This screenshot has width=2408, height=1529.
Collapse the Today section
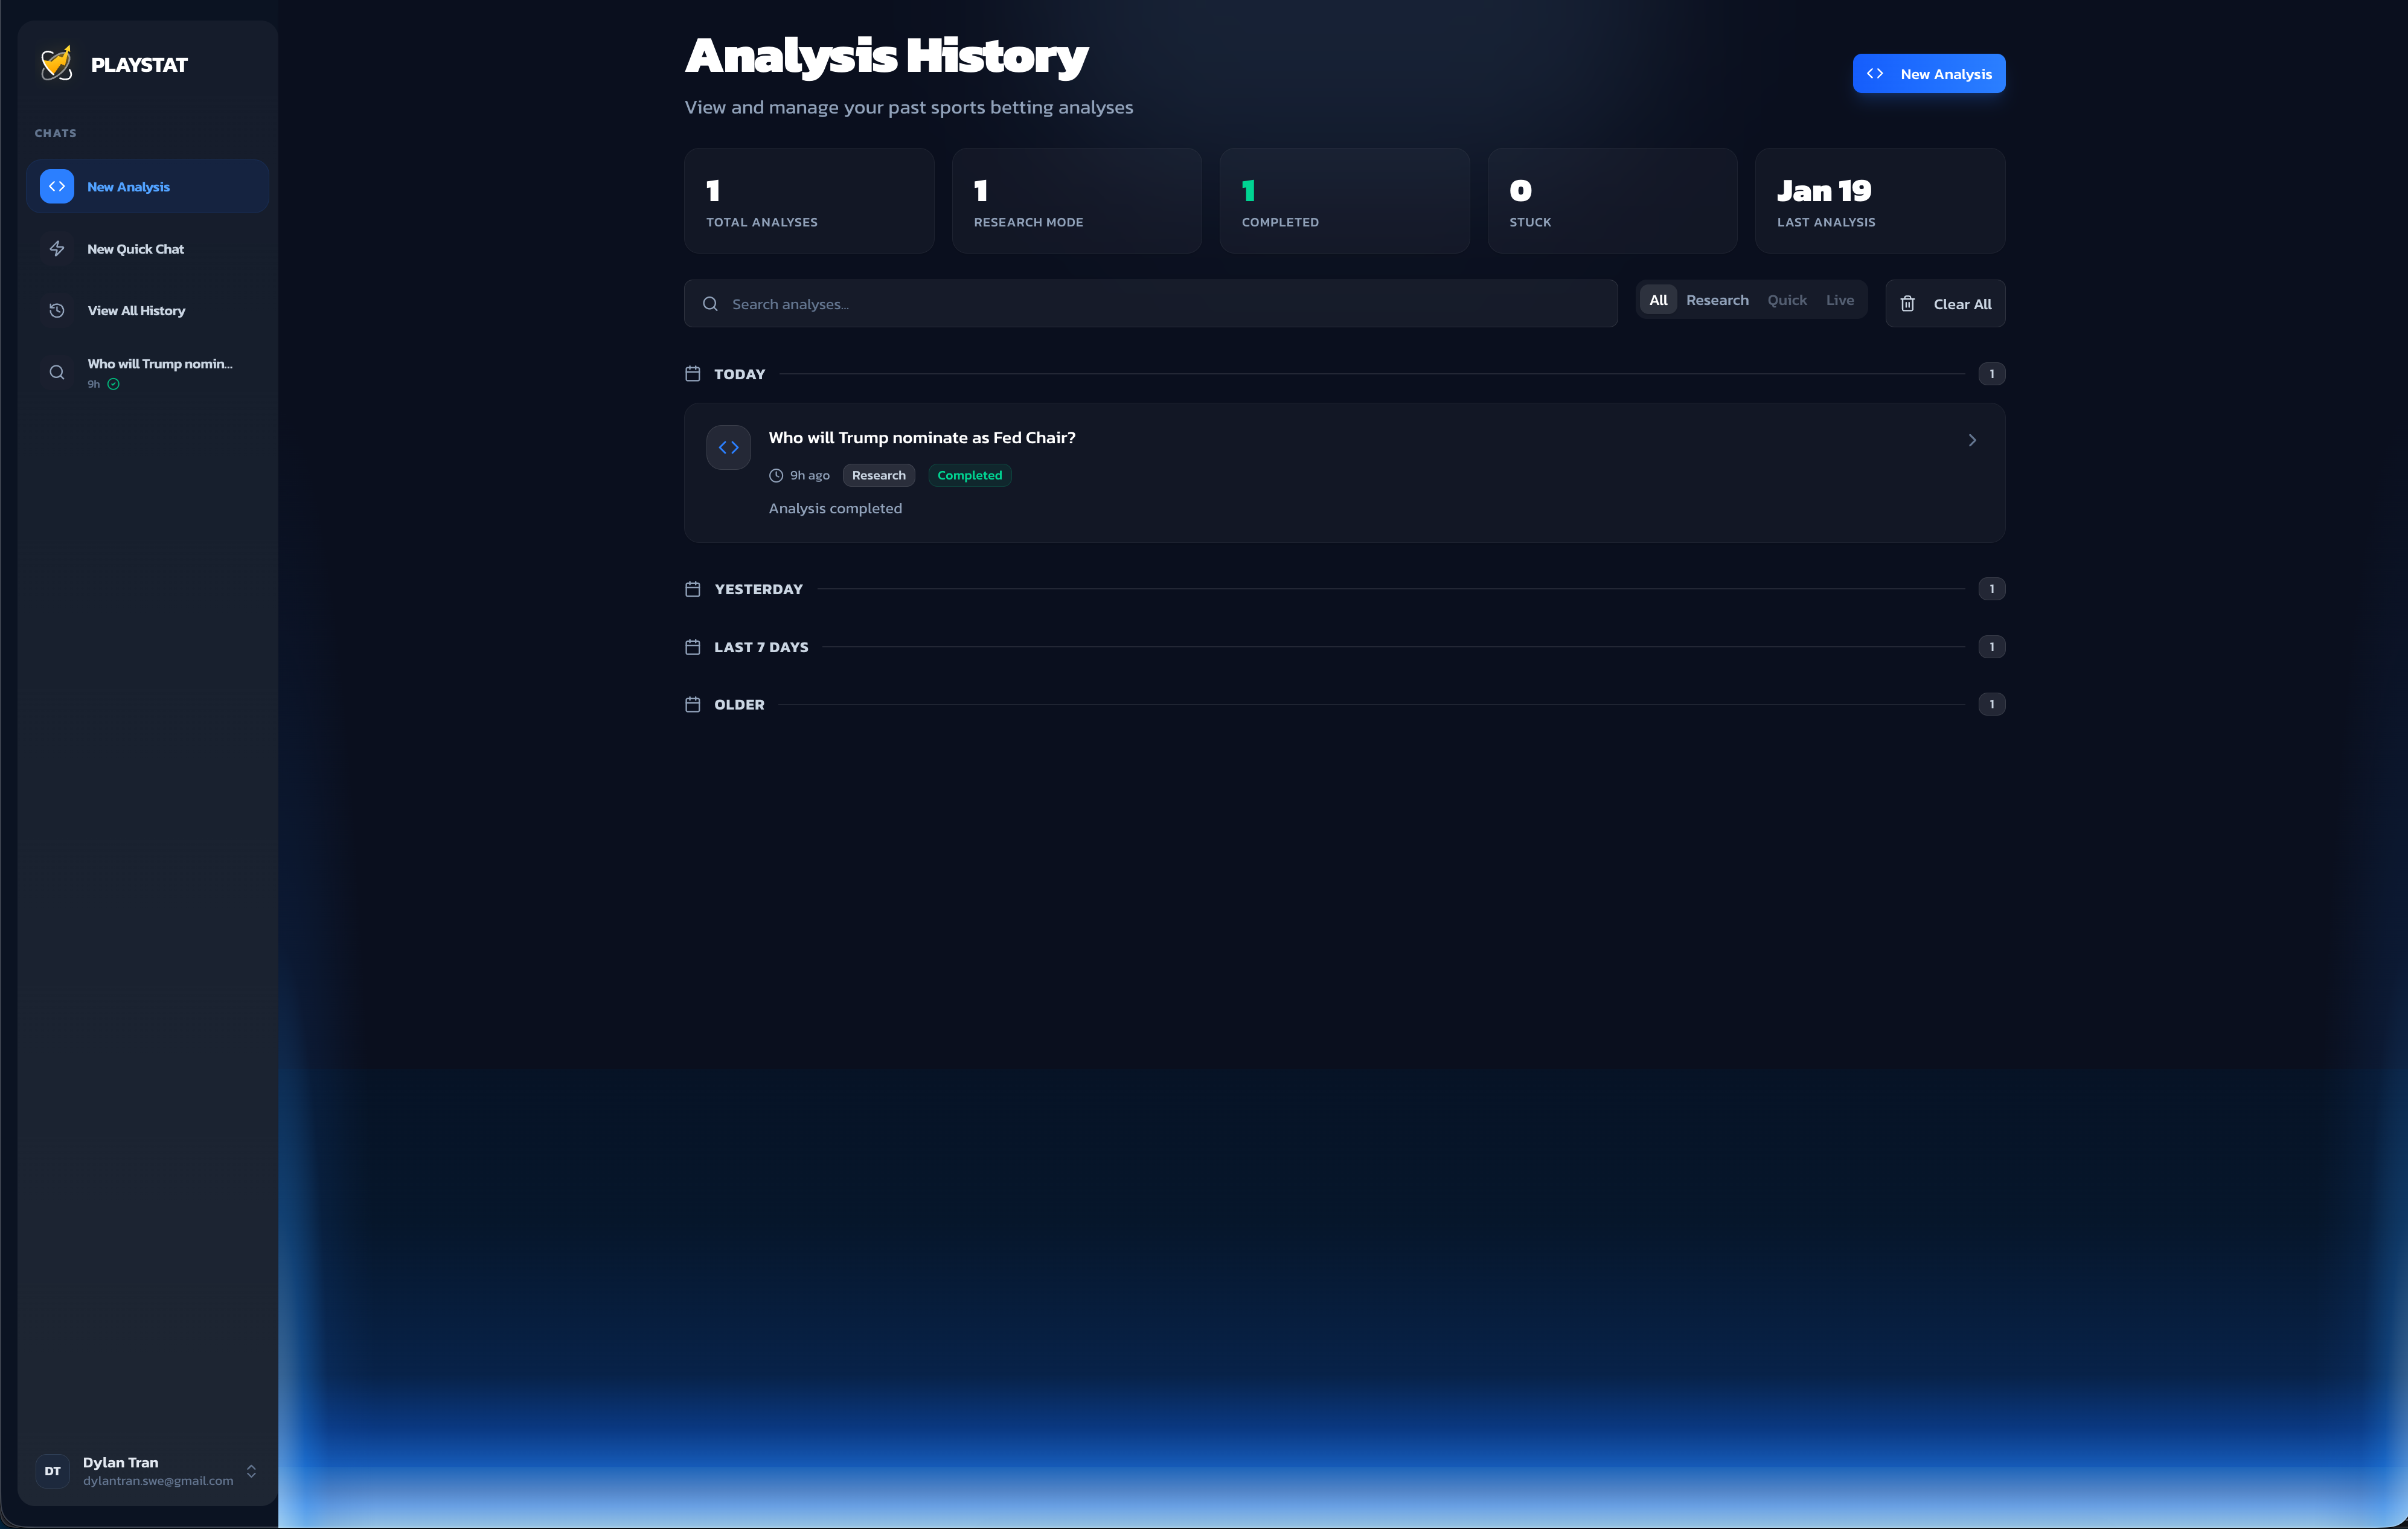click(x=1344, y=373)
